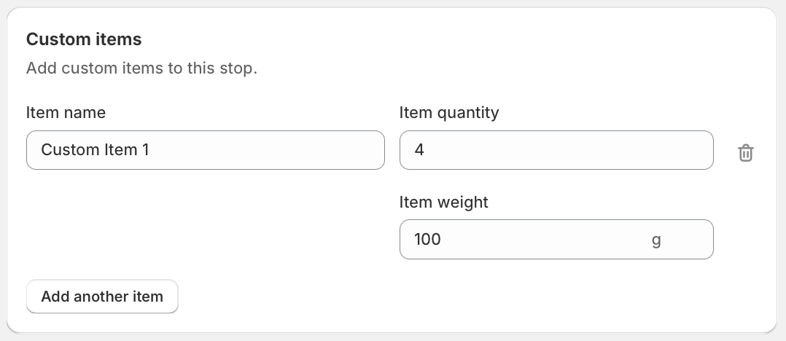786x341 pixels.
Task: Click the Item name input field
Action: click(x=205, y=150)
